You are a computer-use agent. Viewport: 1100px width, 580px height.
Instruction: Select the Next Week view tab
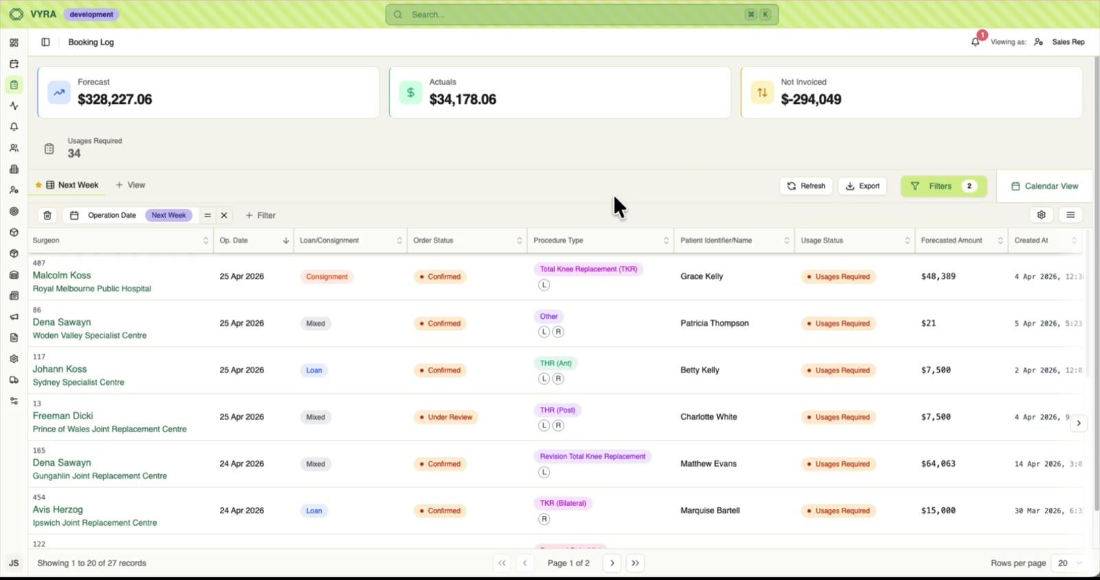tap(72, 185)
